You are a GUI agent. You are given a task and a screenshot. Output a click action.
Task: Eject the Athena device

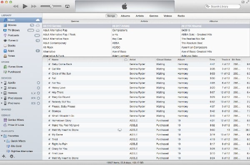tap(38, 88)
